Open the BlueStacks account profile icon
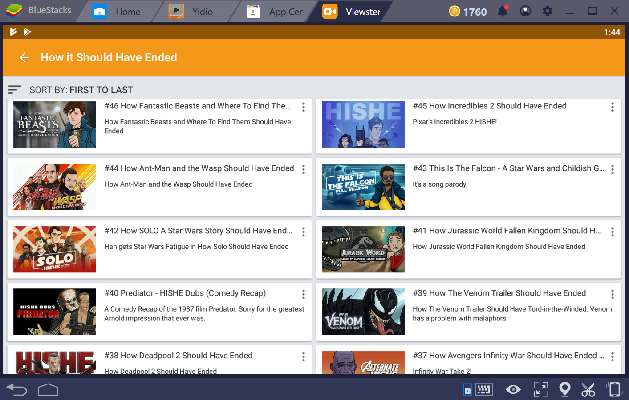Image resolution: width=629 pixels, height=400 pixels. point(525,11)
